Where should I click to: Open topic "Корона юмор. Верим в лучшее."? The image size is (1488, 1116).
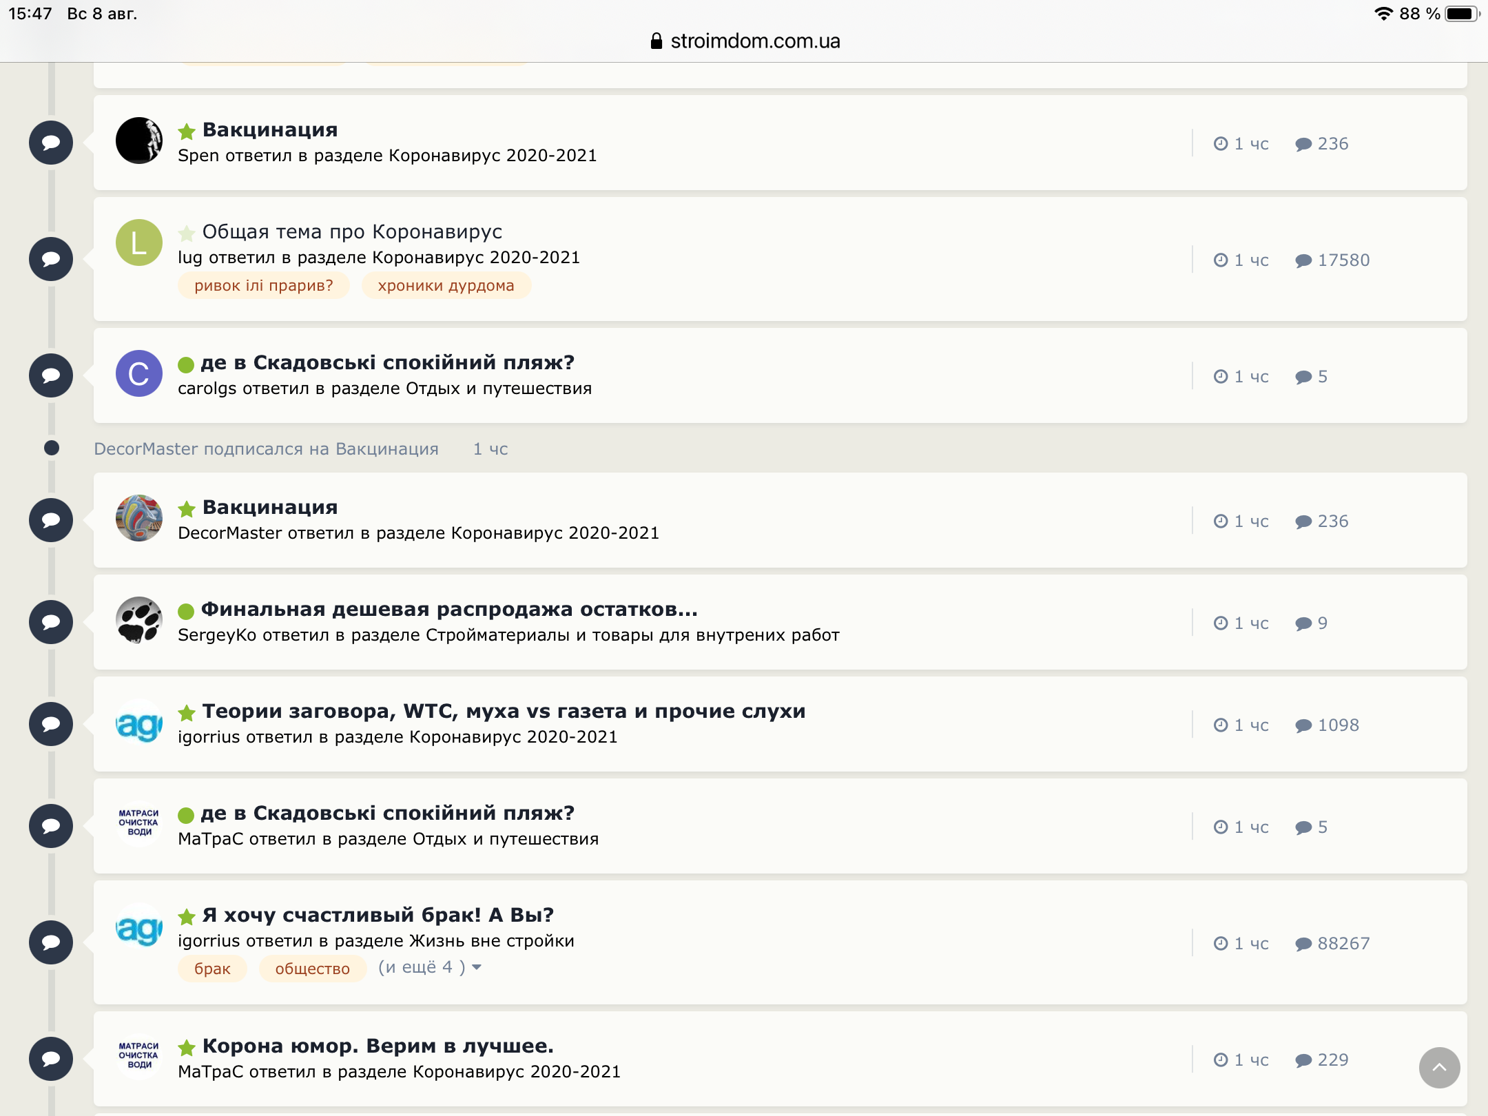pyautogui.click(x=378, y=1046)
